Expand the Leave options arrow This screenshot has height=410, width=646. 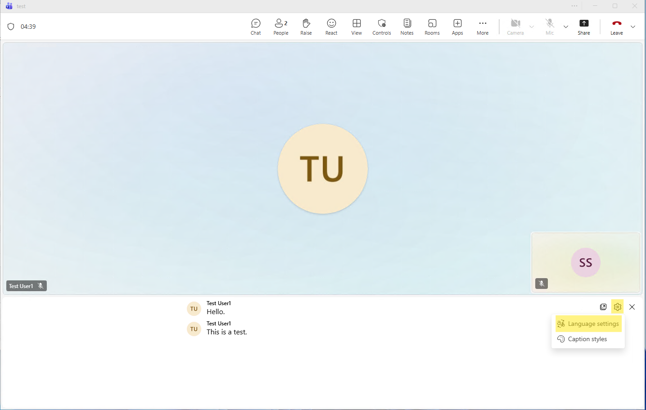pos(633,27)
